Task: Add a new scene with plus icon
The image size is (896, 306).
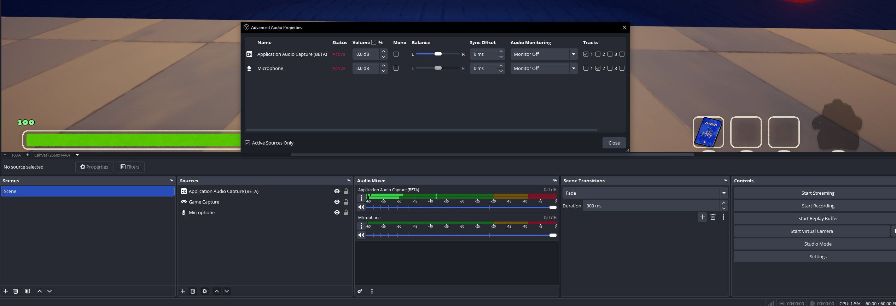Action: pos(6,291)
